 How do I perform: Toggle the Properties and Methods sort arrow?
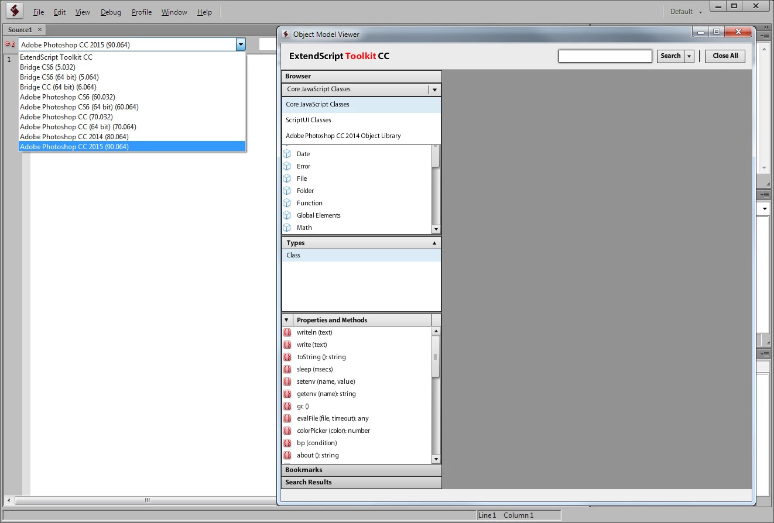point(287,320)
